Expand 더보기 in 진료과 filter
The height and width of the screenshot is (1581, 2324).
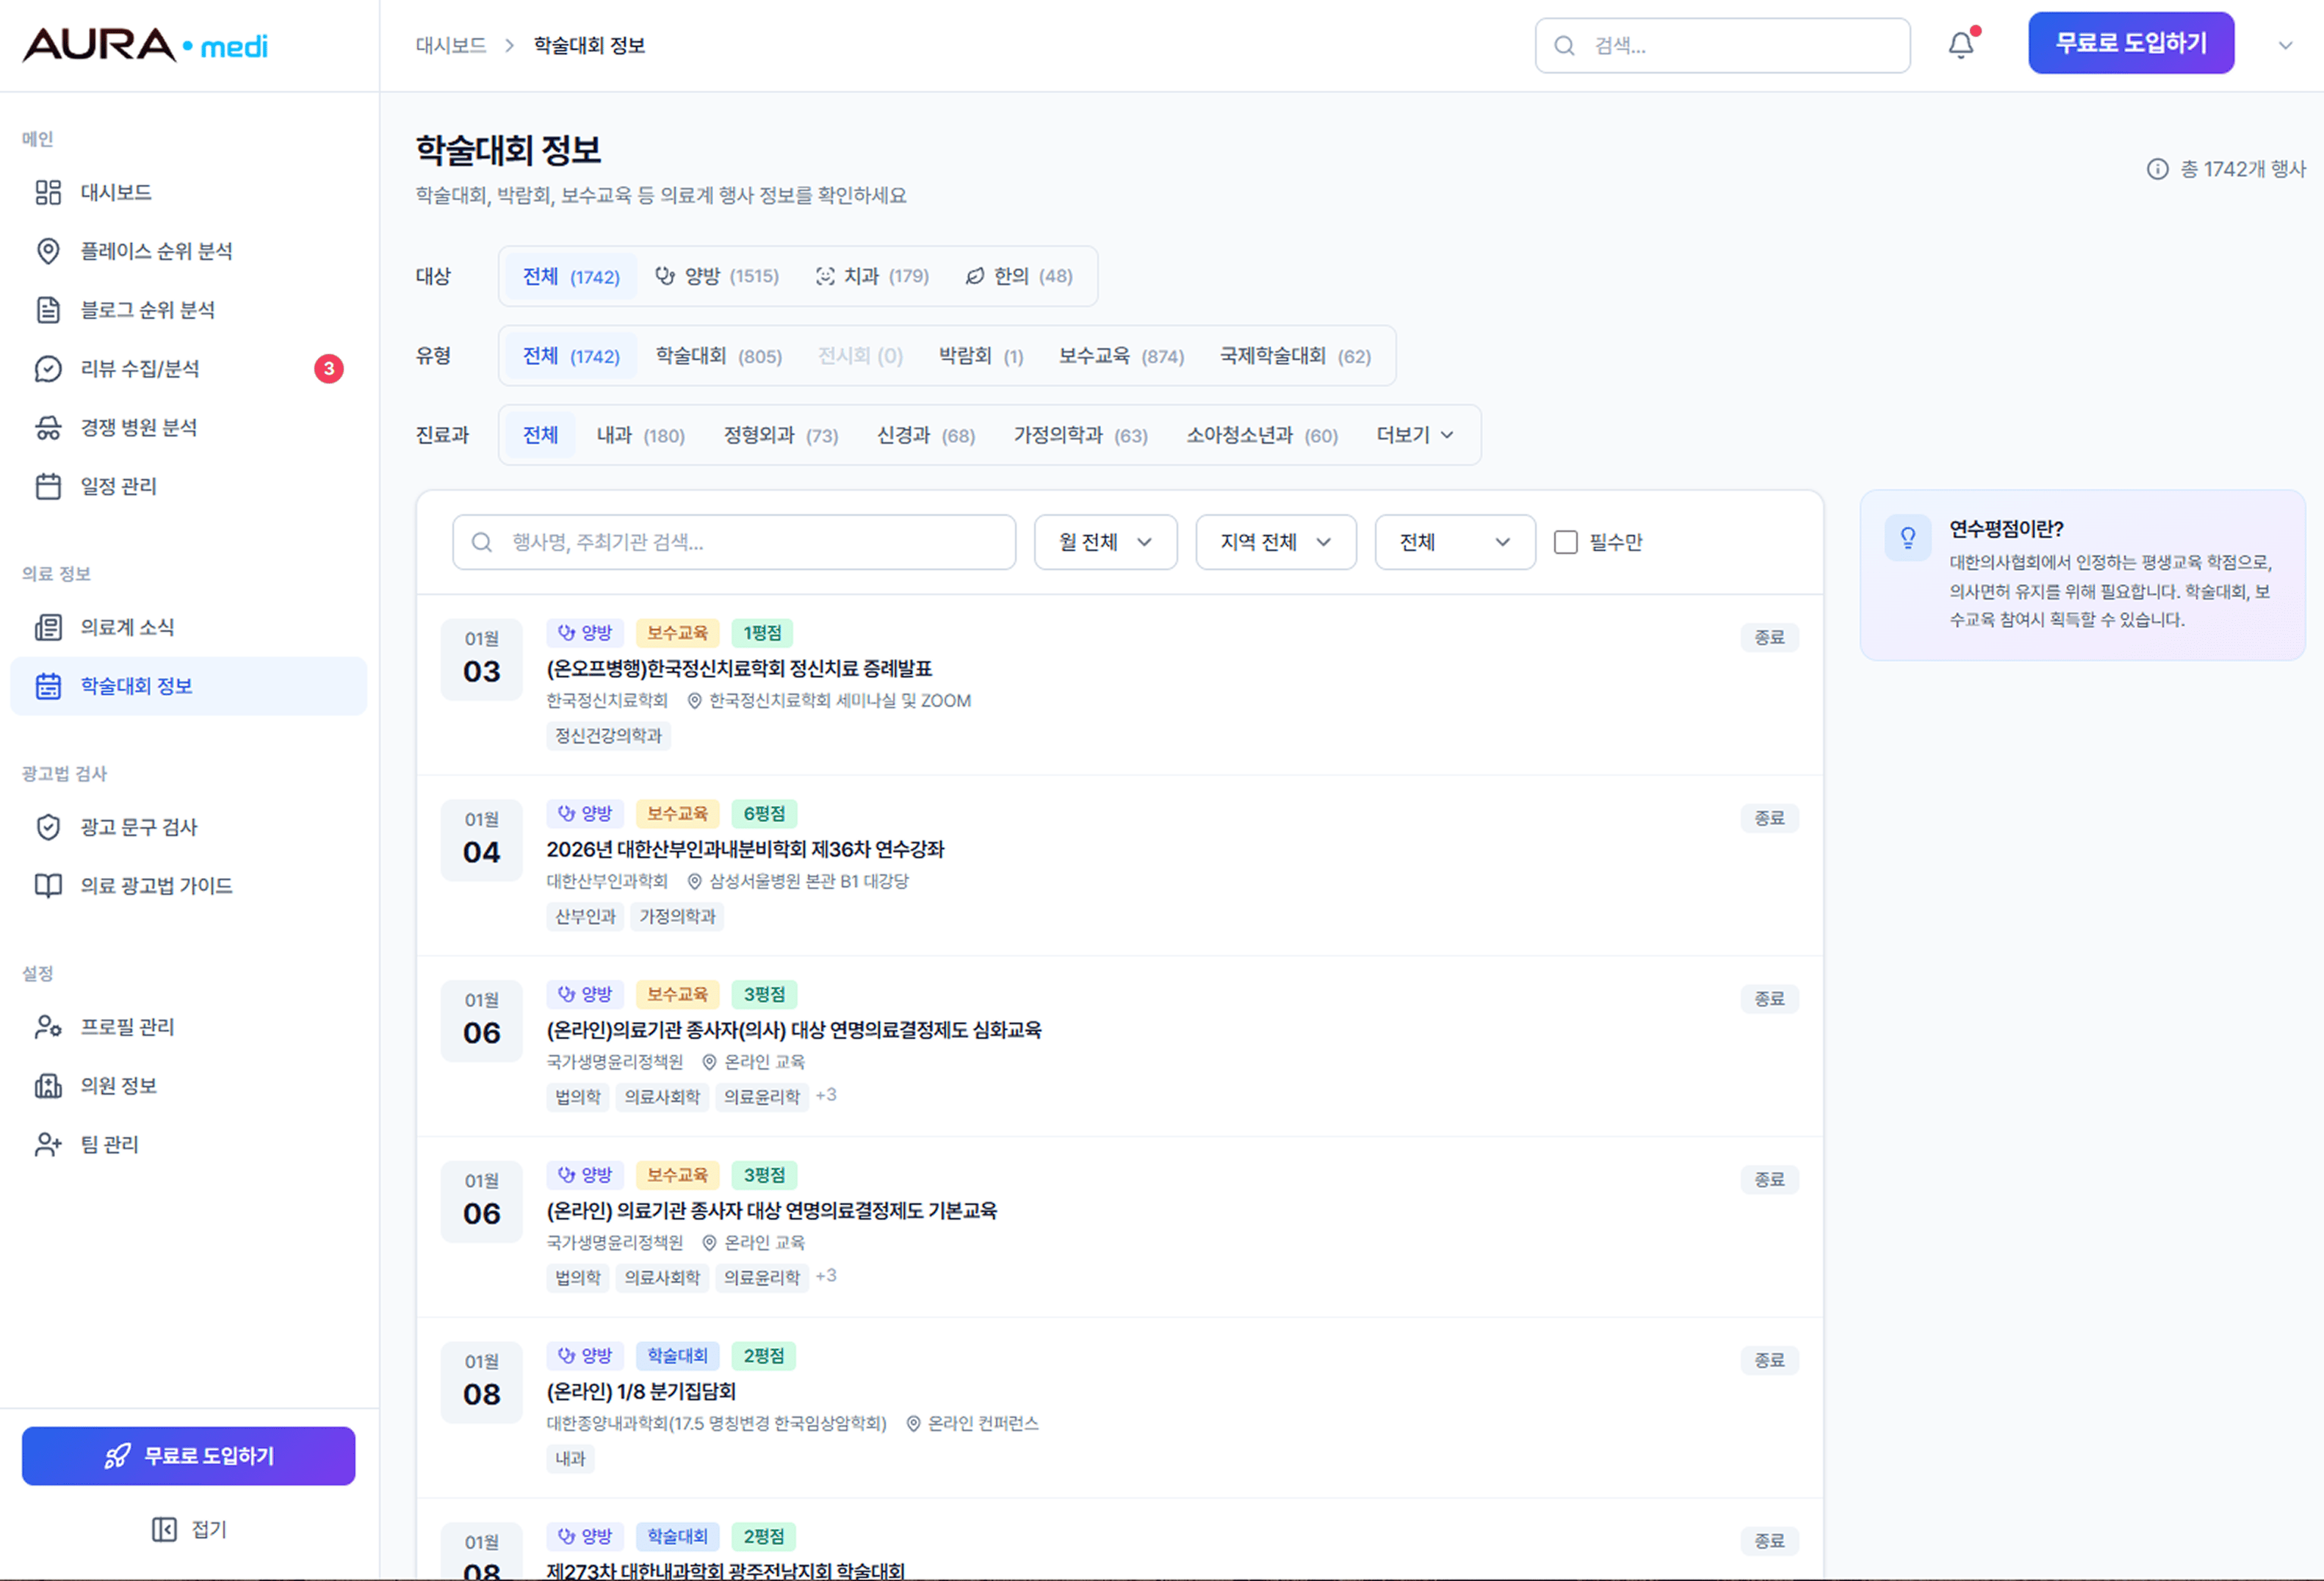click(x=1415, y=435)
